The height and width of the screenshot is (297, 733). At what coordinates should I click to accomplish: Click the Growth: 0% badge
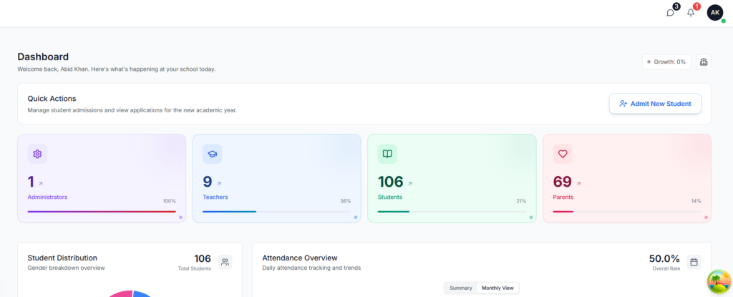tap(666, 62)
